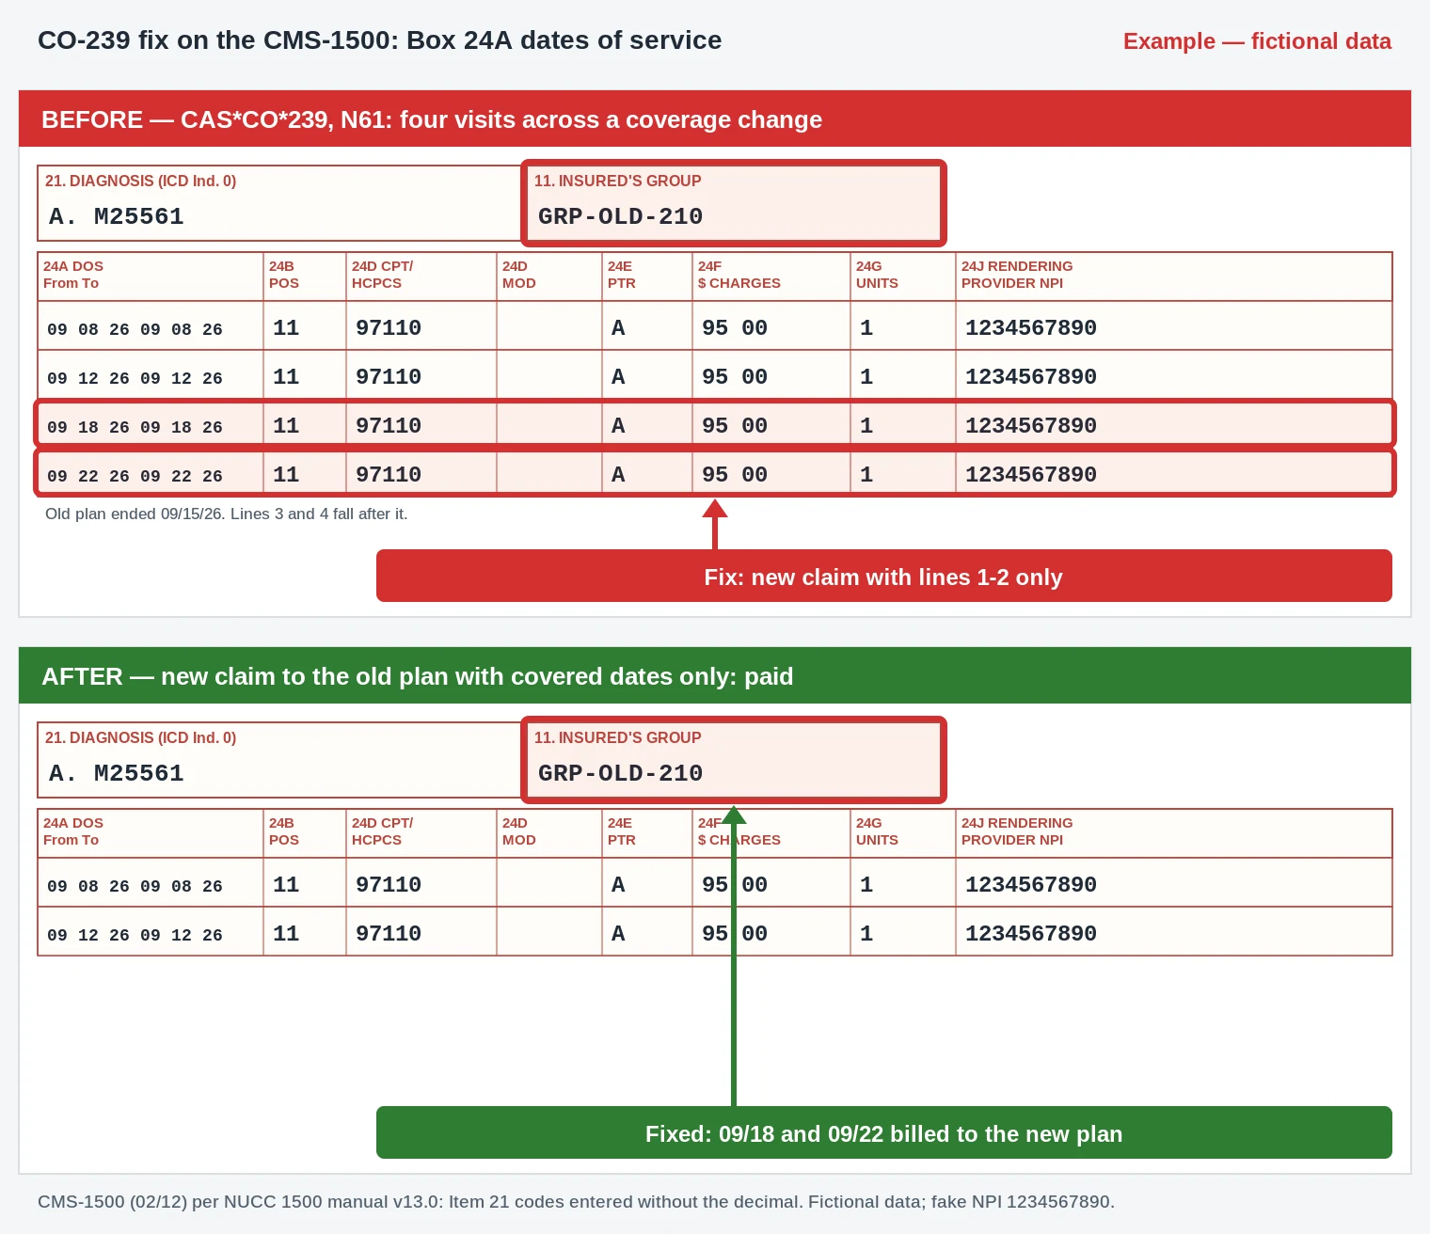Click NPI 1234567890 on AFTER table's 09 12 26 line
The height and width of the screenshot is (1234, 1430).
point(1031,933)
